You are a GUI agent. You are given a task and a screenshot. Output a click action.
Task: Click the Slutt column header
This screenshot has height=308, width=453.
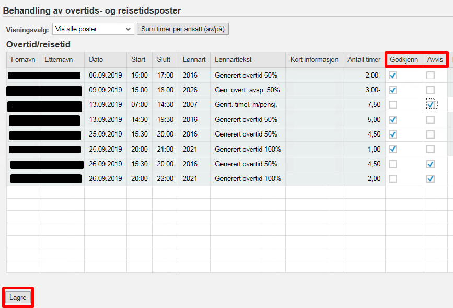click(165, 59)
